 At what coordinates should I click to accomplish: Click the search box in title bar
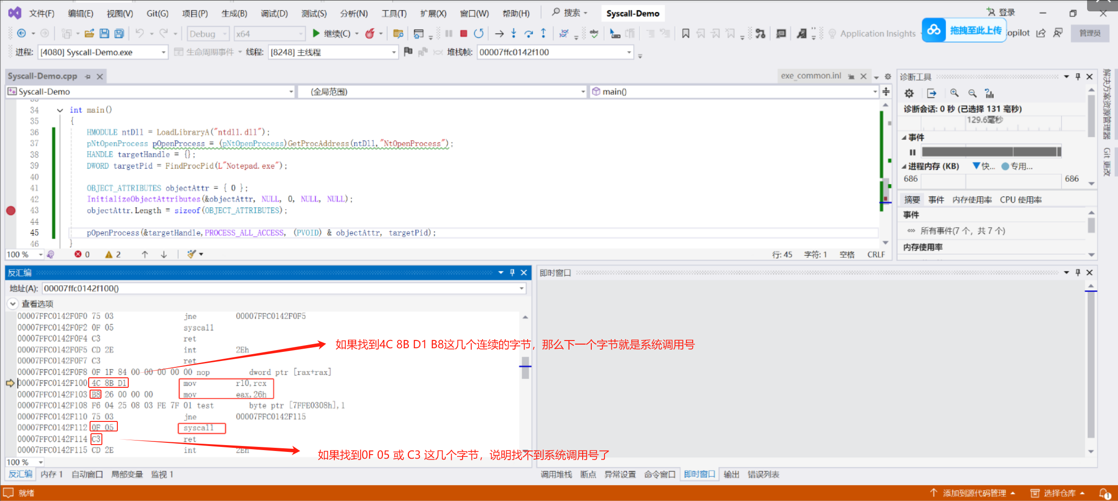coord(570,13)
